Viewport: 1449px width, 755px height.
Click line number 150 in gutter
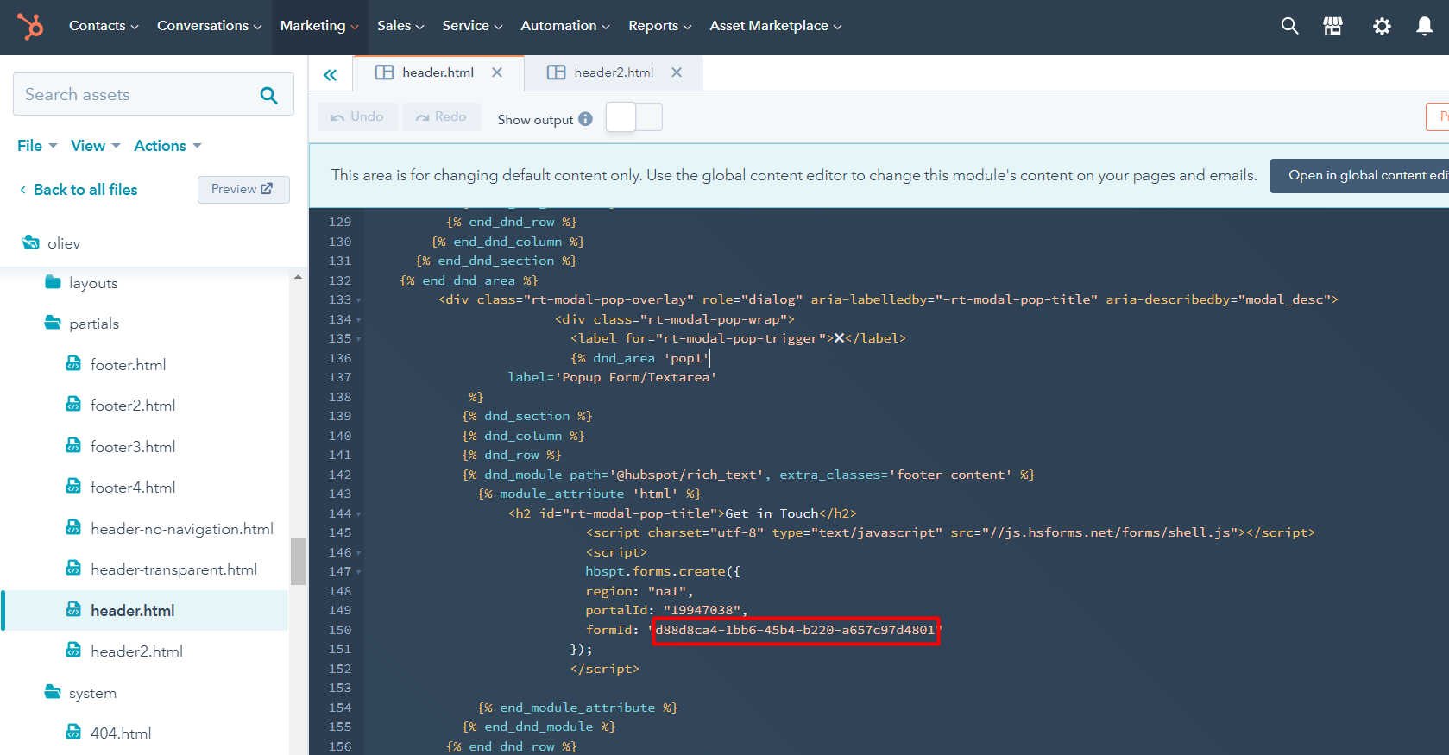340,630
